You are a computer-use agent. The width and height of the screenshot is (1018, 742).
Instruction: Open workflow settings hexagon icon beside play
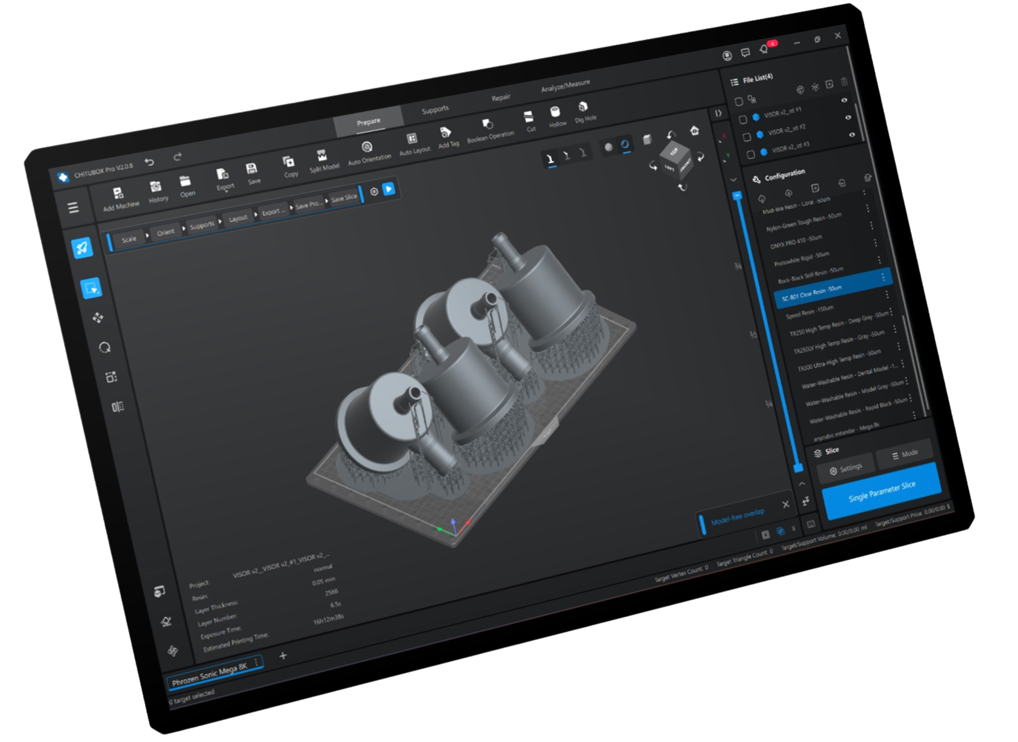point(374,191)
